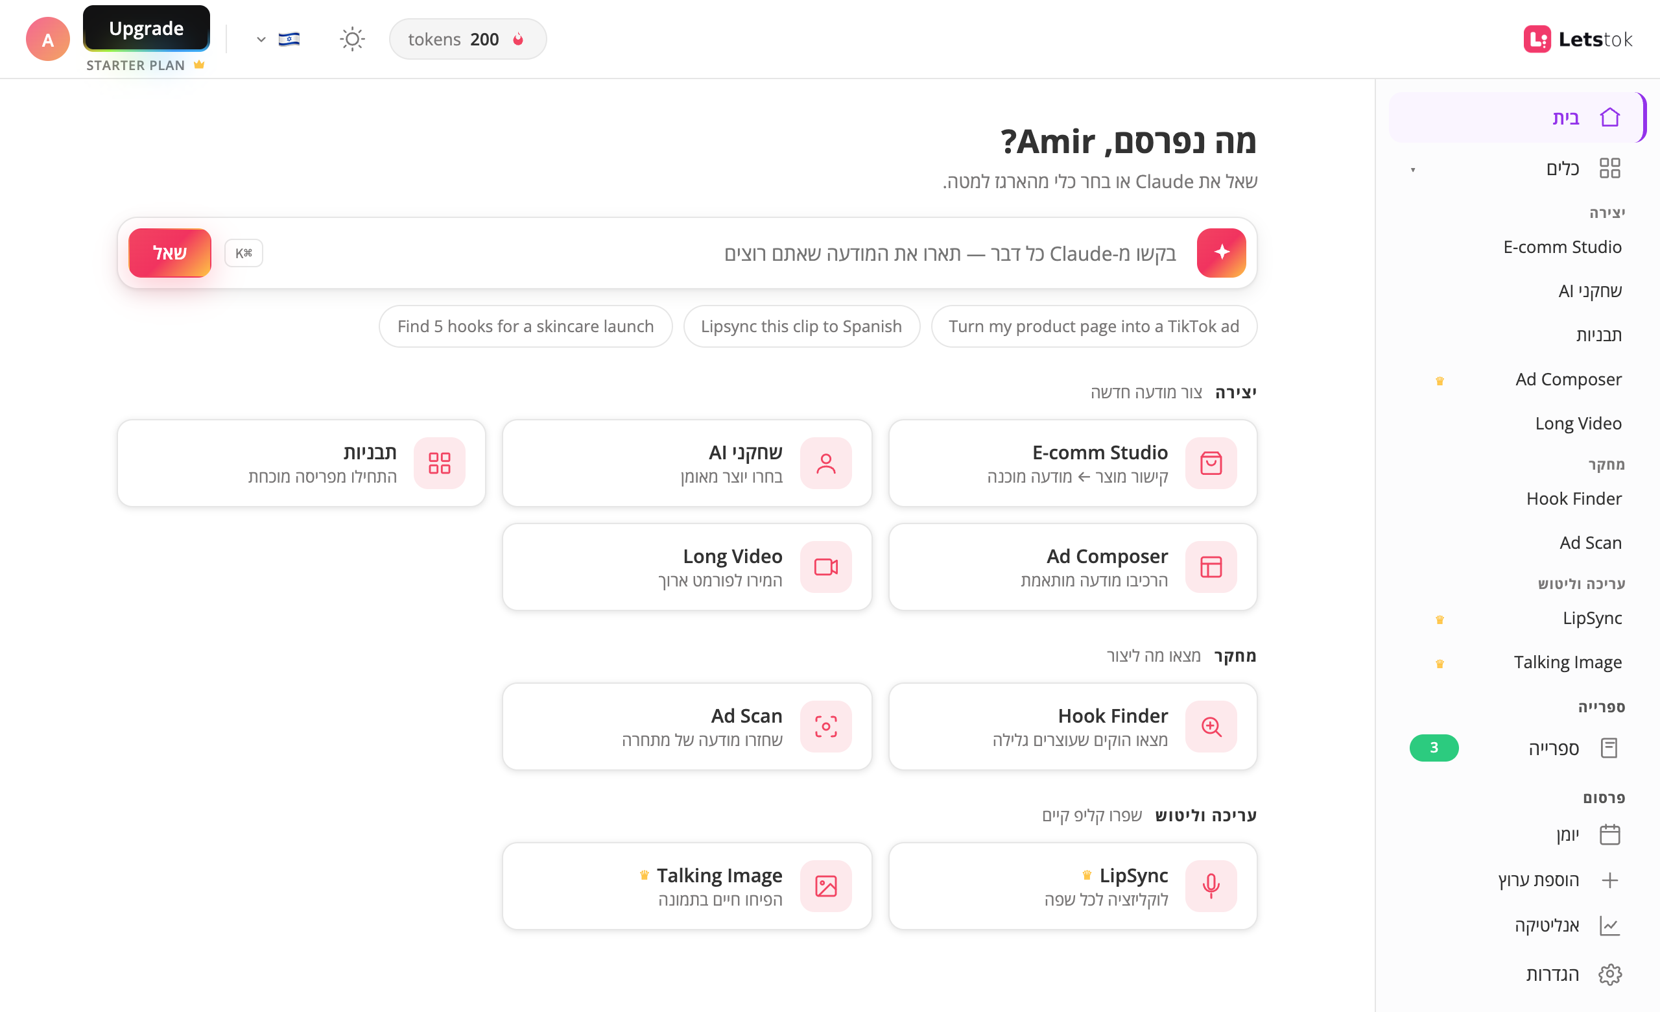
Task: Click the Israel flag language selector
Action: (289, 39)
